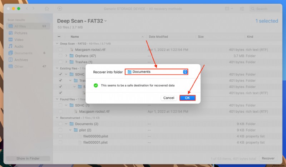Click the Audio music note icon

[x=11, y=46]
